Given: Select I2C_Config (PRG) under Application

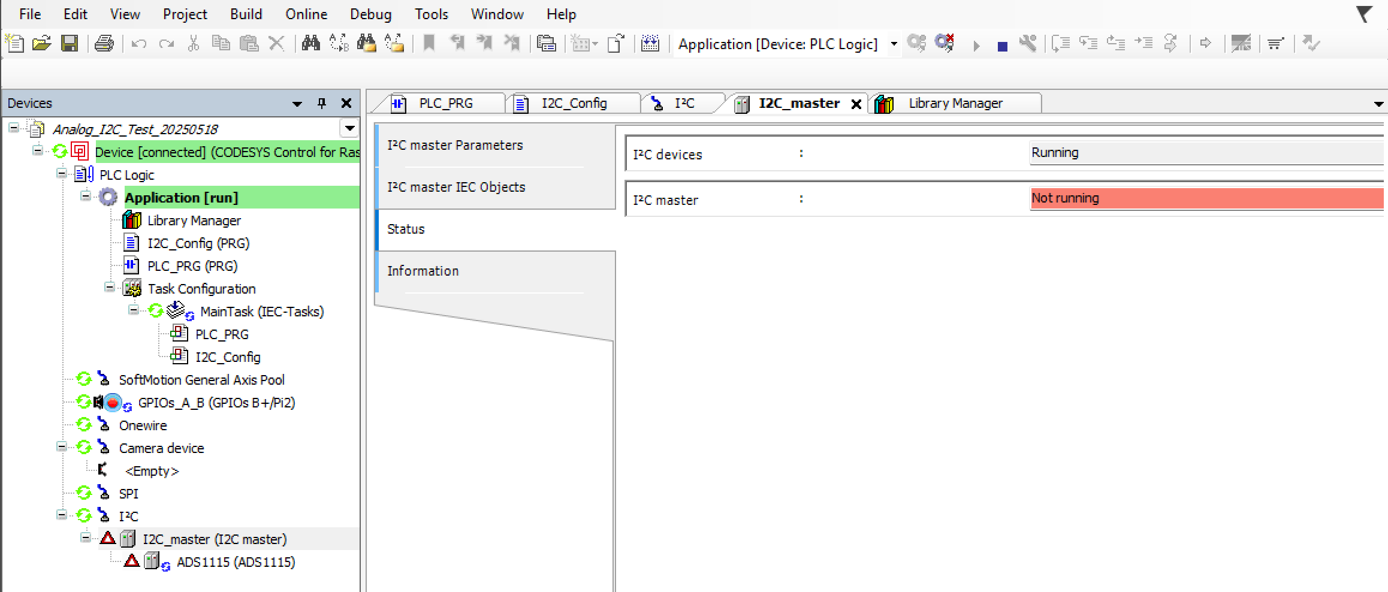Looking at the screenshot, I should (198, 243).
